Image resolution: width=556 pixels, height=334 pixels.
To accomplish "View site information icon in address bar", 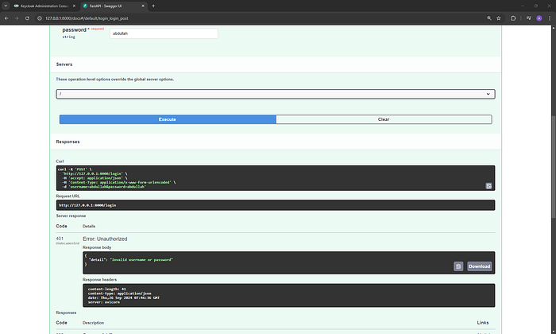I will click(x=40, y=18).
